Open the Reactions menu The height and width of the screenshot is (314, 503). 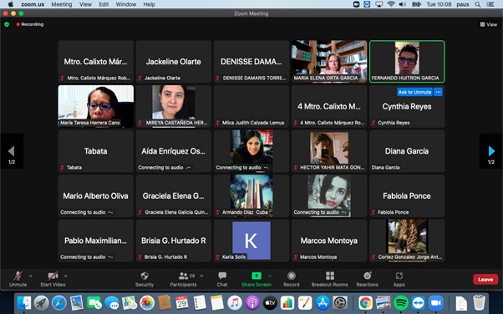click(x=368, y=279)
